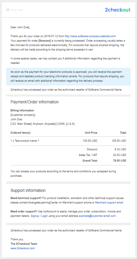
Task: Click the Your Logo placeholder image
Action: (x=14, y=10)
